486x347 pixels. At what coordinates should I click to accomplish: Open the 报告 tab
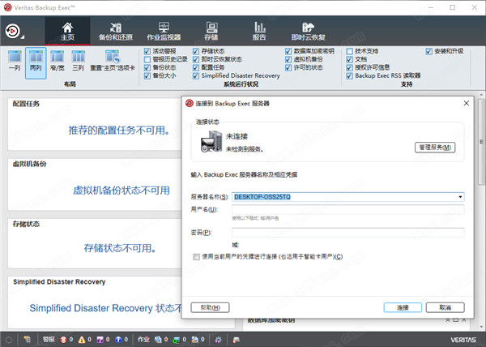pyautogui.click(x=259, y=31)
